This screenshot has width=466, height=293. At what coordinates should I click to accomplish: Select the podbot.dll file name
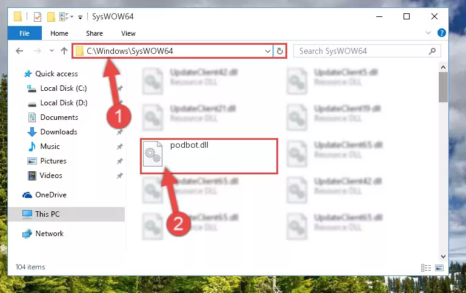pos(189,145)
